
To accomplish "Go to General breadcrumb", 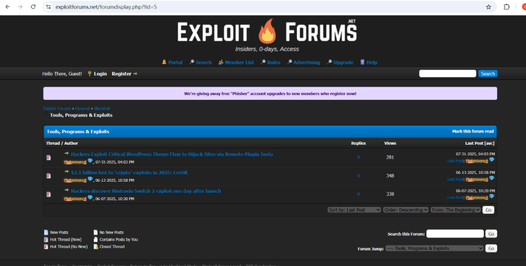I will pos(82,108).
